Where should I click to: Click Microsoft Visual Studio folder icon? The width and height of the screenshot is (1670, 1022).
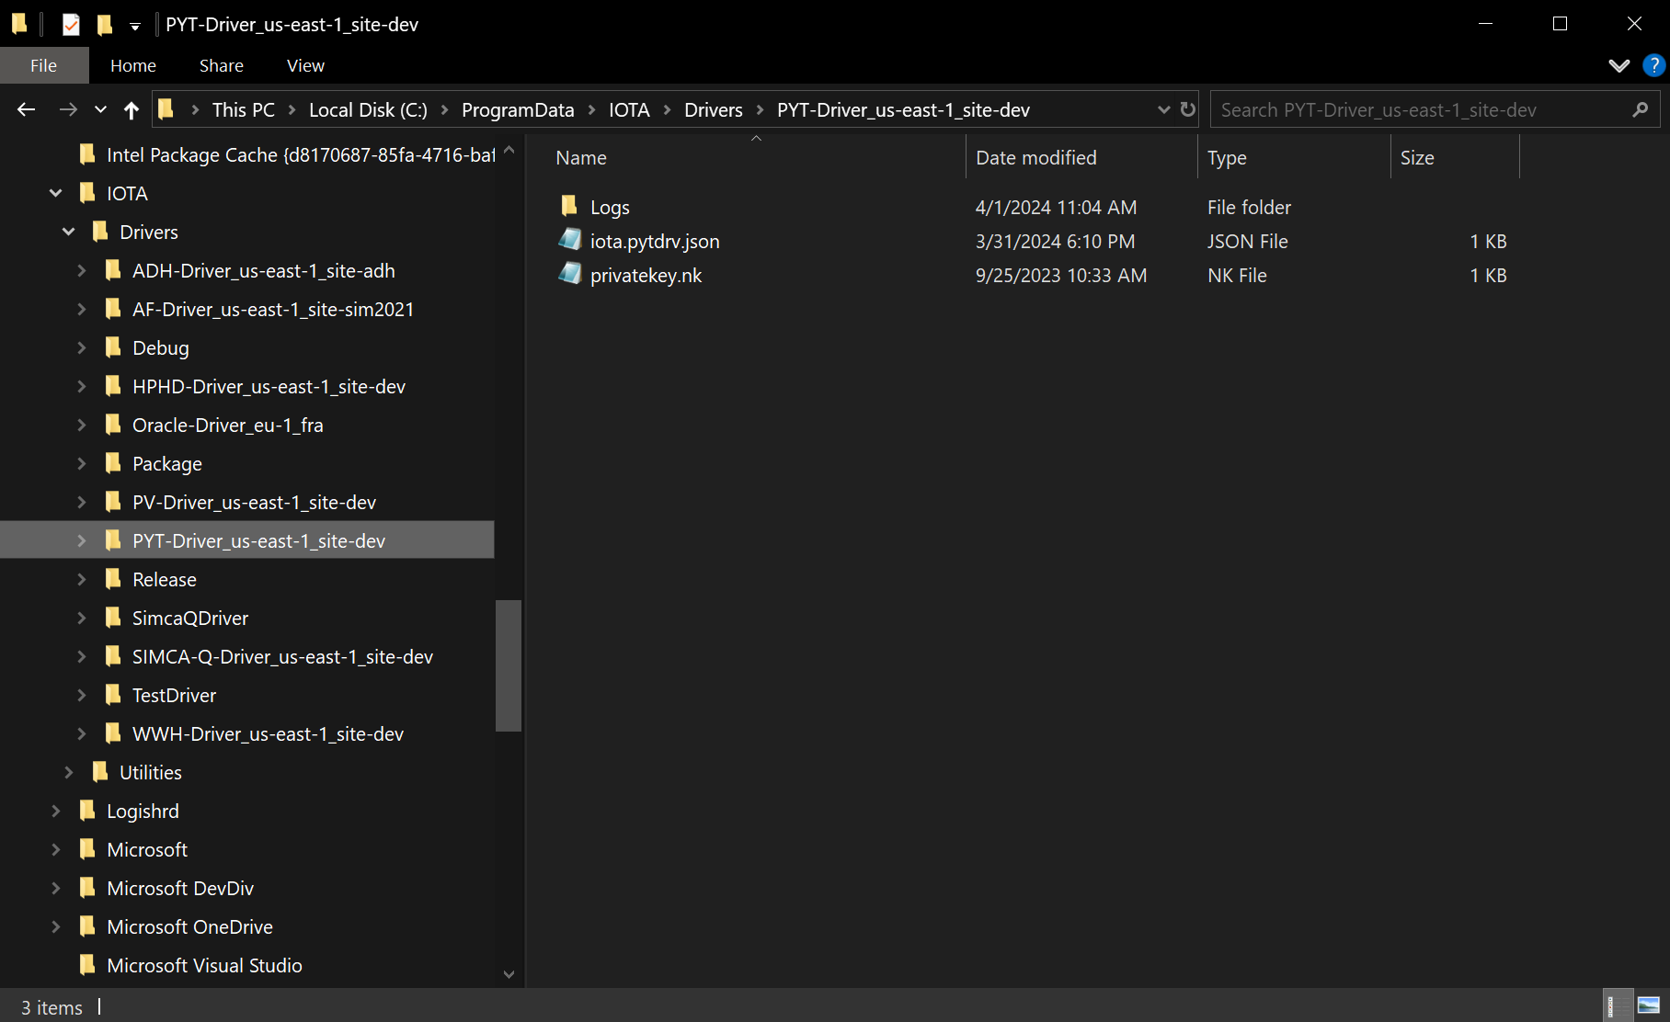(87, 964)
